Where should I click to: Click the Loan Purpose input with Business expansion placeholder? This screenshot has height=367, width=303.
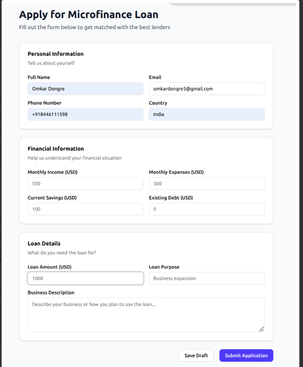[x=207, y=278]
